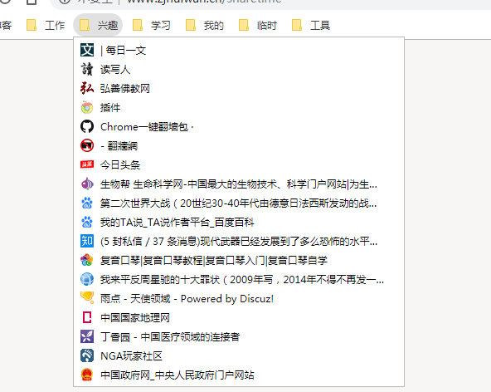Open the 第二次世界大战 Baidu bookmark
The height and width of the screenshot is (392, 491).
point(239,203)
